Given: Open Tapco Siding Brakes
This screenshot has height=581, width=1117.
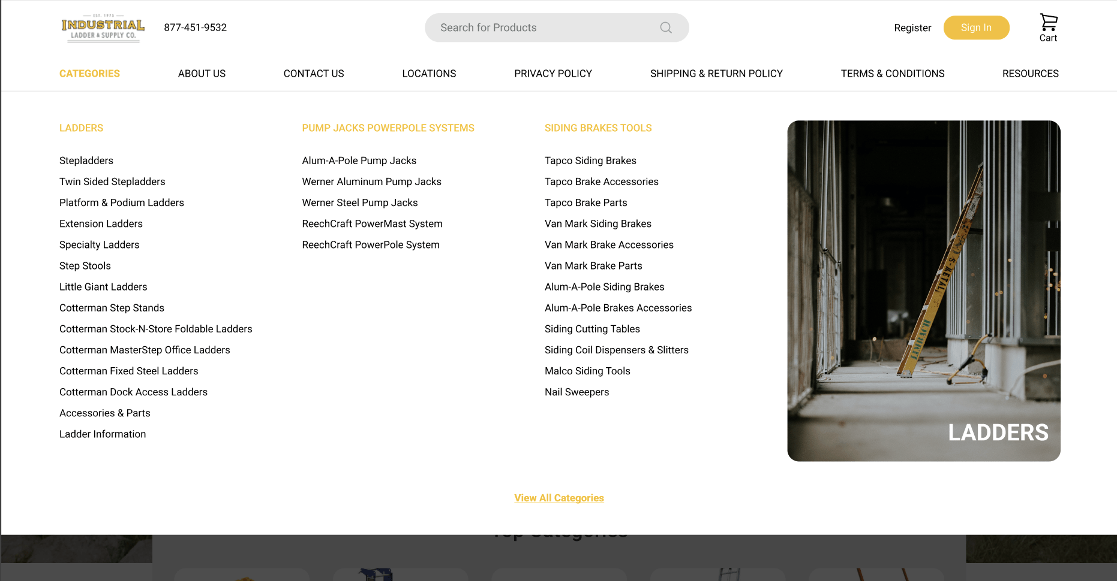Looking at the screenshot, I should coord(590,161).
